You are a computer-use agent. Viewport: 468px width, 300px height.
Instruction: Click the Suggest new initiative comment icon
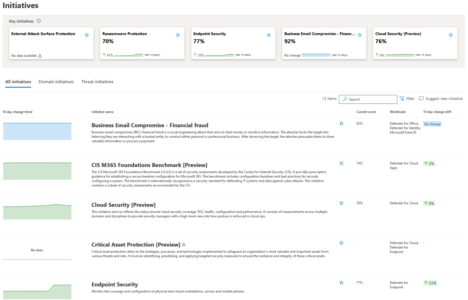pyautogui.click(x=421, y=98)
